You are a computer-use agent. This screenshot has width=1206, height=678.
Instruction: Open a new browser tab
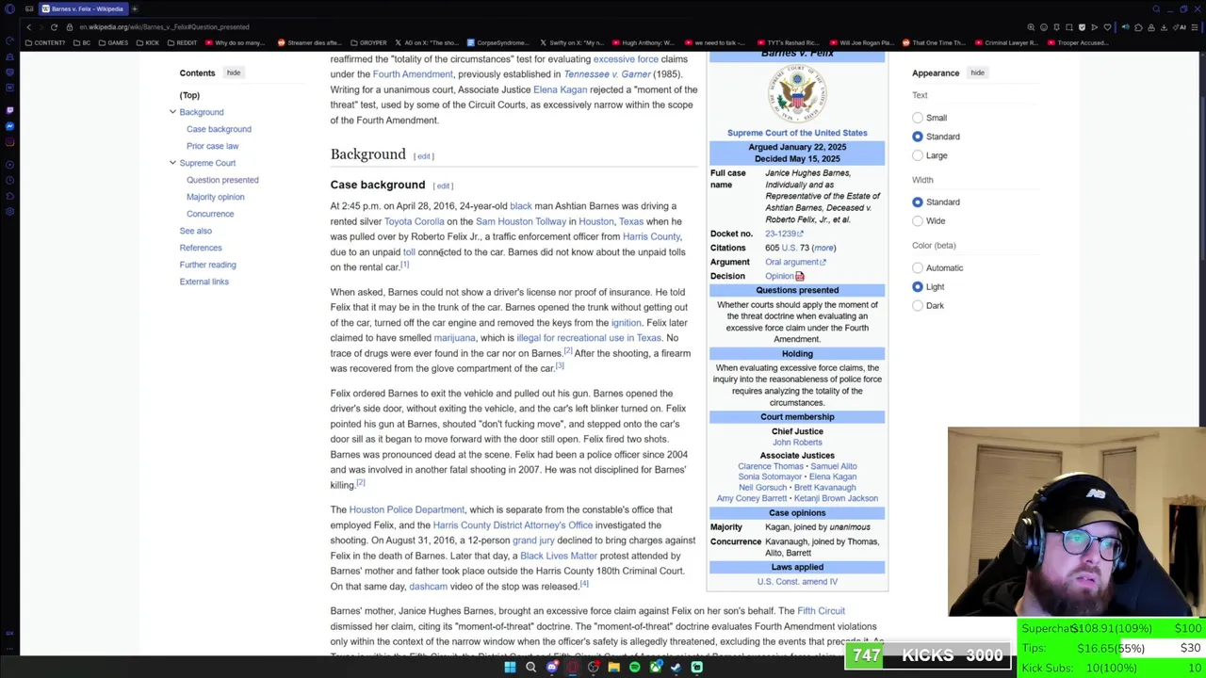point(135,8)
